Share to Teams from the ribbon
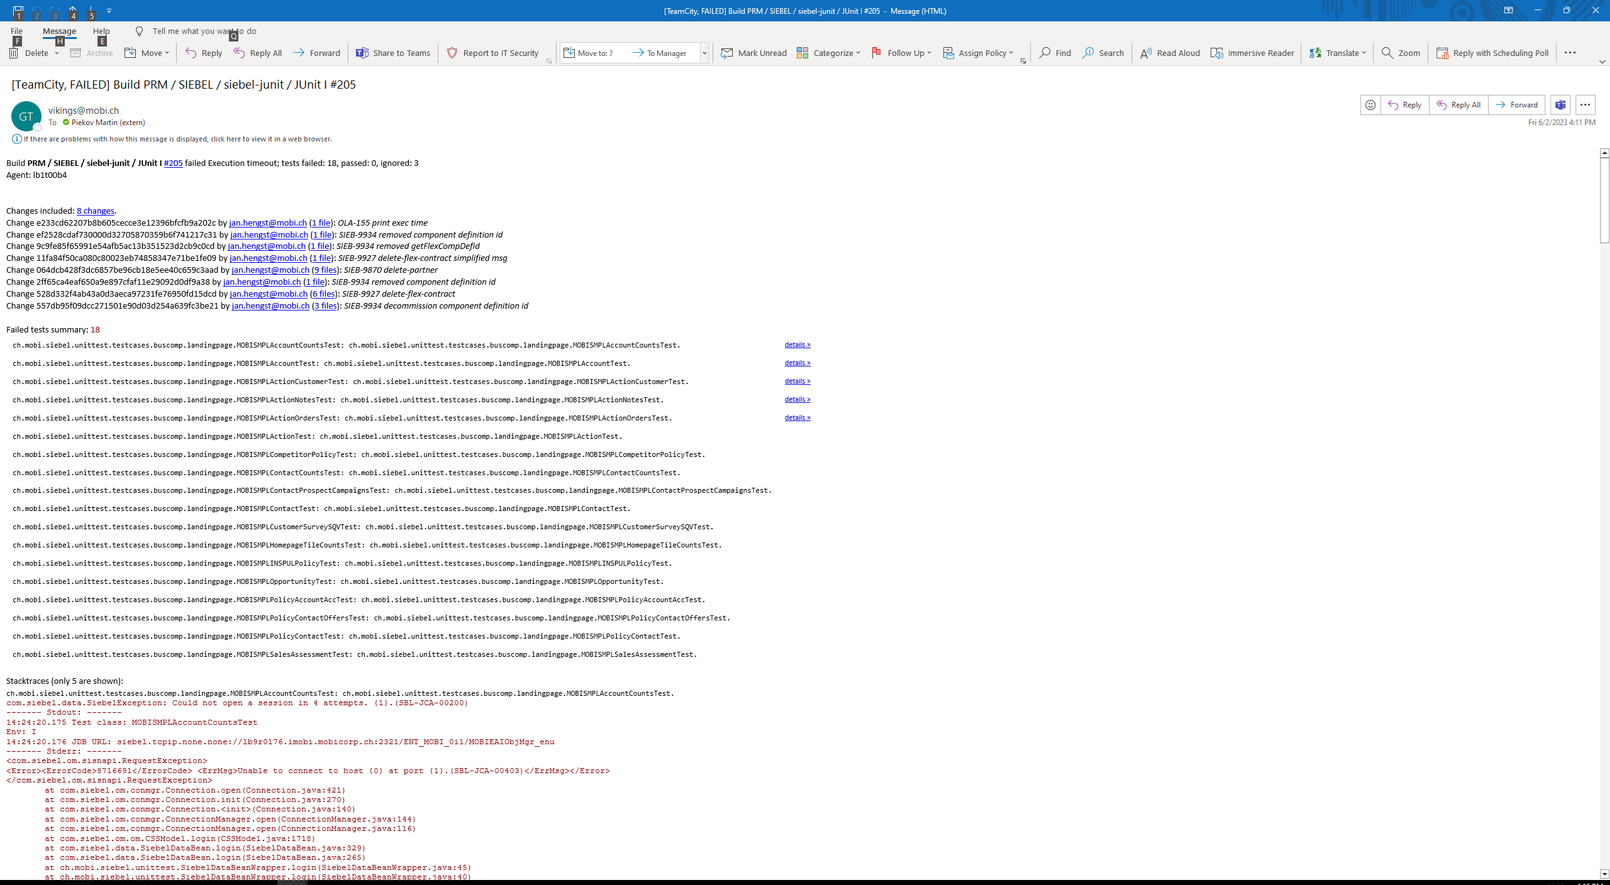The width and height of the screenshot is (1610, 885). tap(393, 53)
